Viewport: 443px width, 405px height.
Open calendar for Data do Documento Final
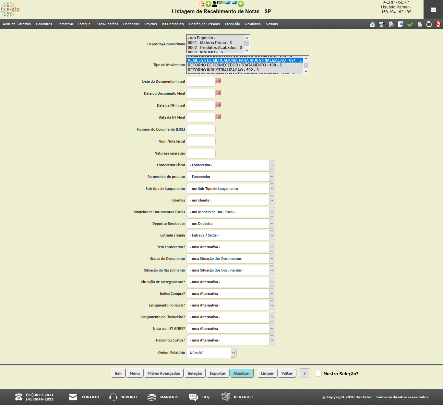[x=218, y=93]
